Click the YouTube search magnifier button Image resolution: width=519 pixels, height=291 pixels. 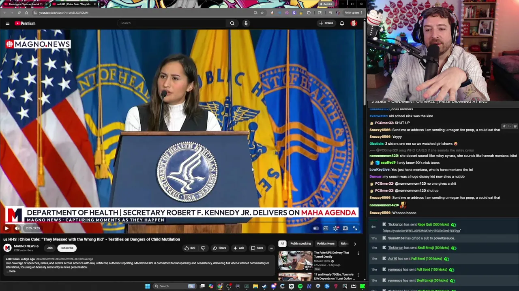pos(232,23)
